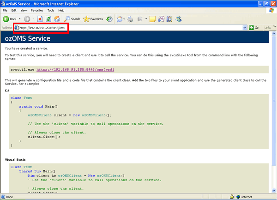Maximize/restore the Internet Explorer window
277x200 pixels.
[x=267, y=4]
